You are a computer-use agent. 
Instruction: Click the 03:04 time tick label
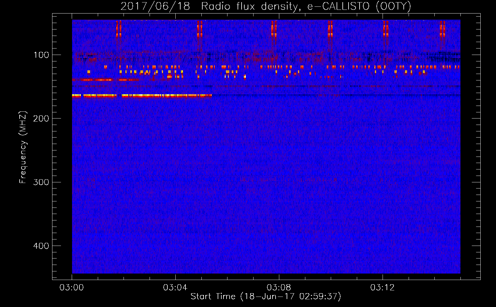(175, 288)
